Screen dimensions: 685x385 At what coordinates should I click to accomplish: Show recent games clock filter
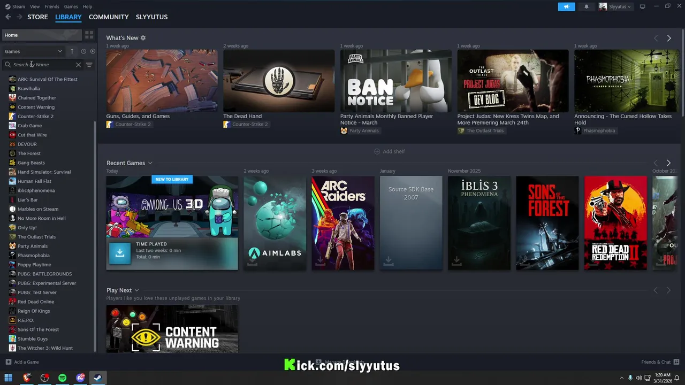point(83,51)
